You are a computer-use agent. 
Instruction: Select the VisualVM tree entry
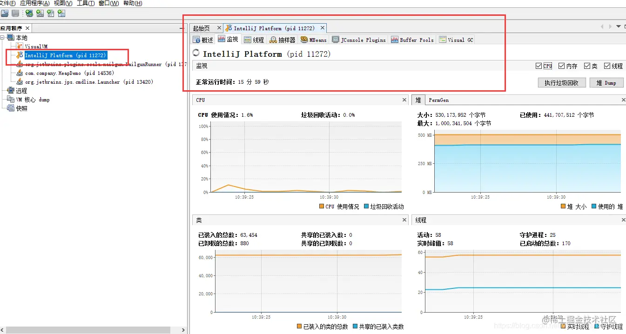point(36,47)
